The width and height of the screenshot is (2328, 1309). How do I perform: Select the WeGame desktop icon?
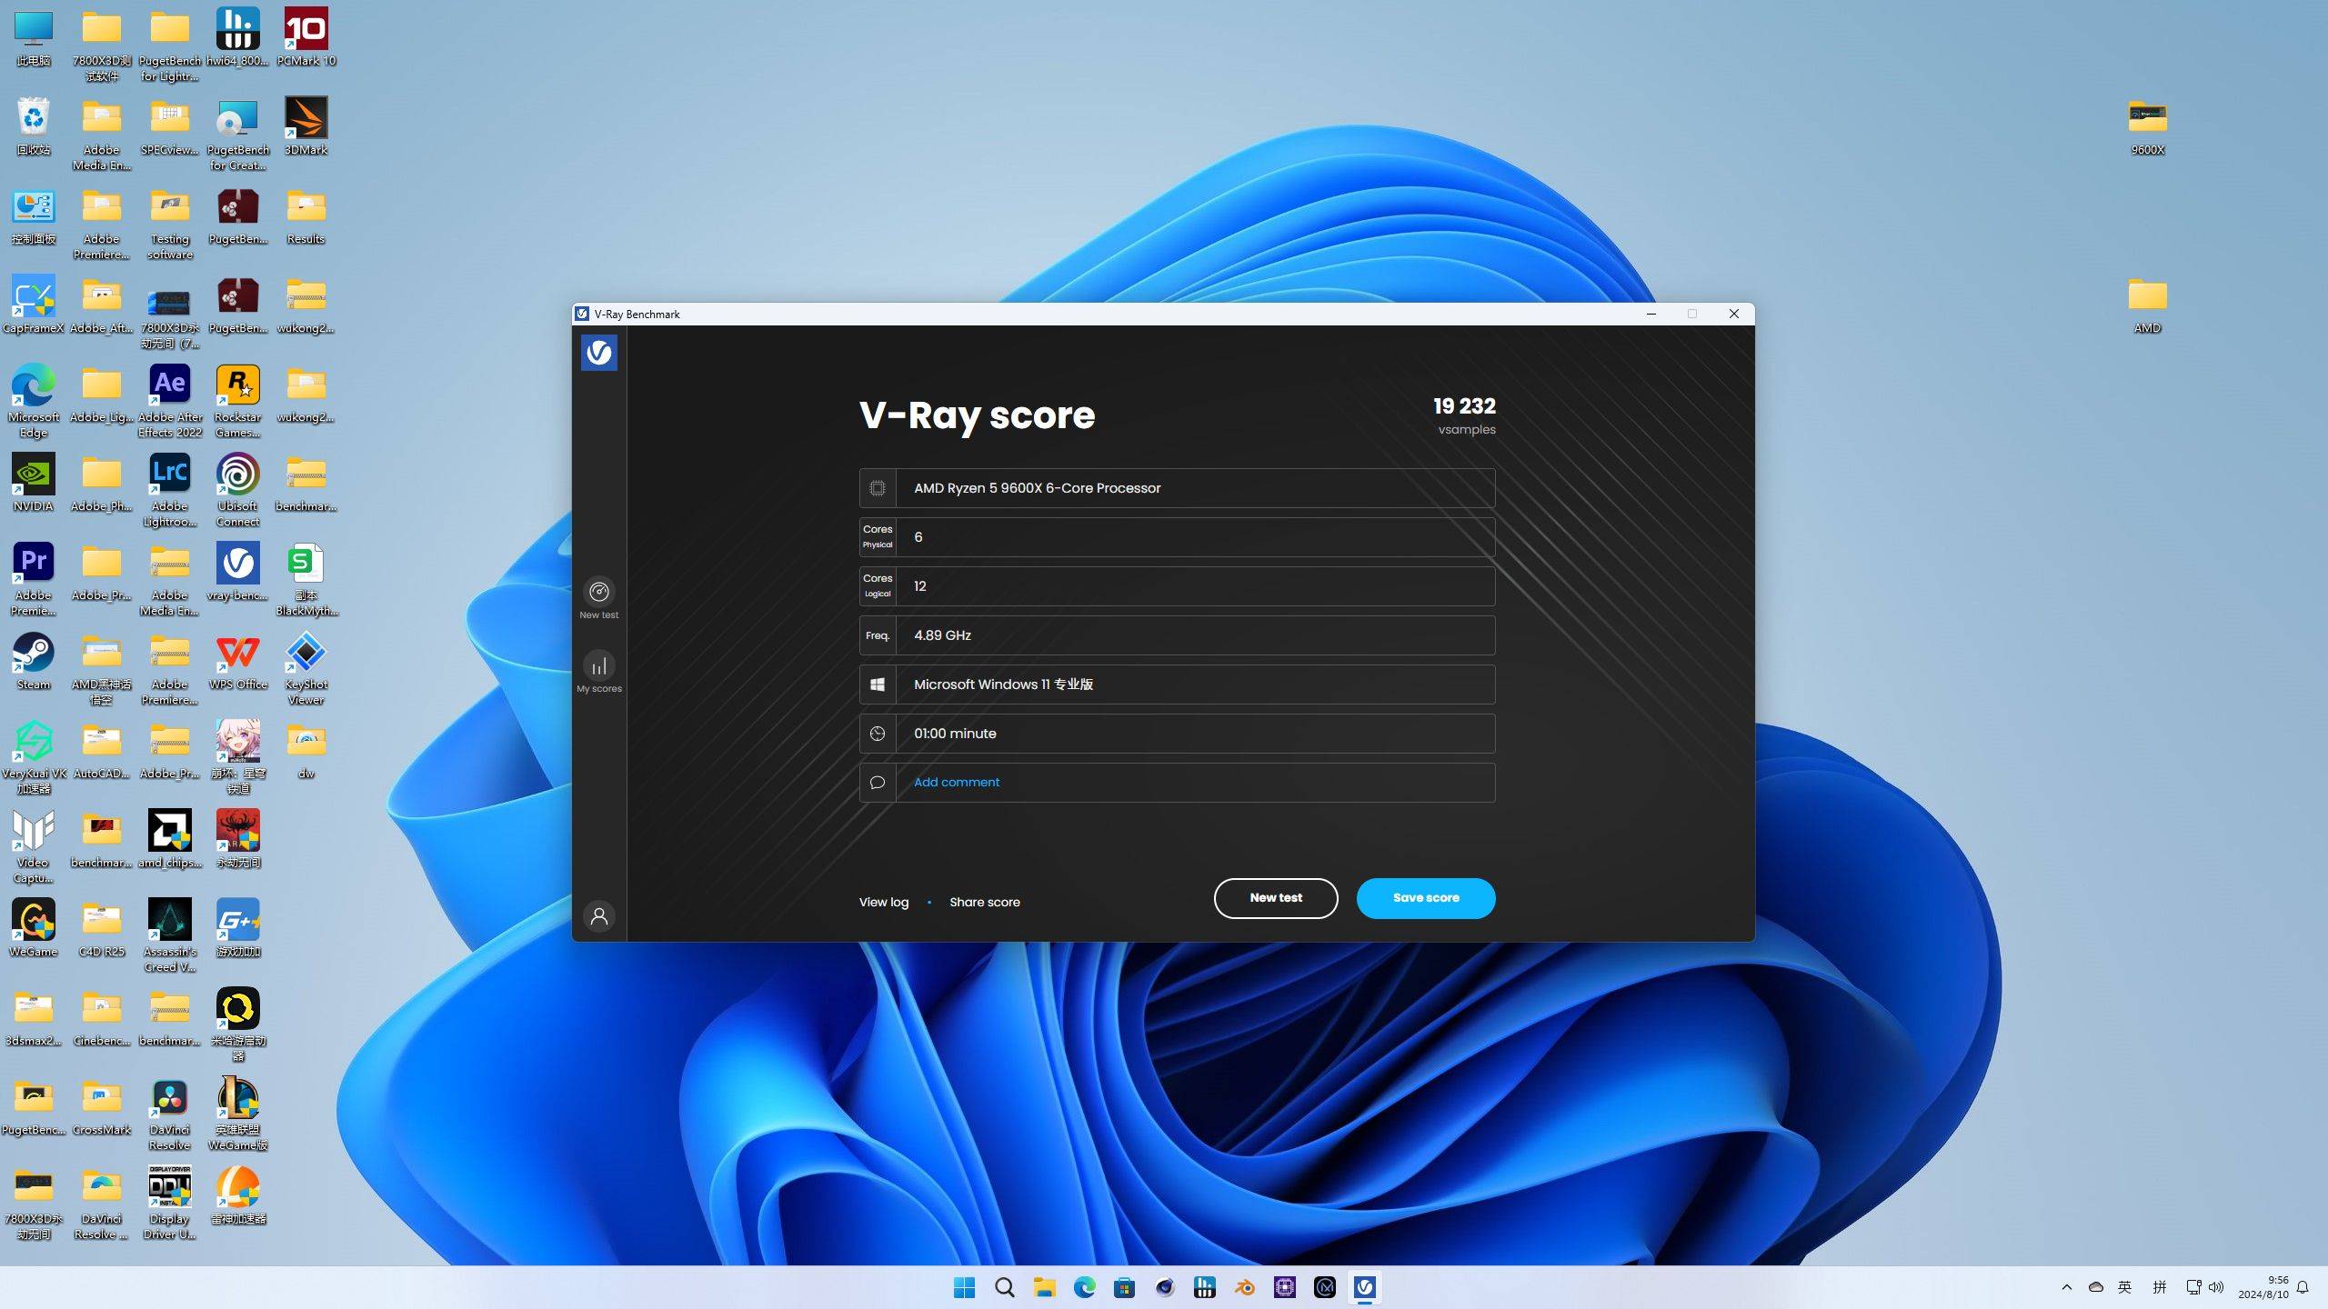click(34, 928)
